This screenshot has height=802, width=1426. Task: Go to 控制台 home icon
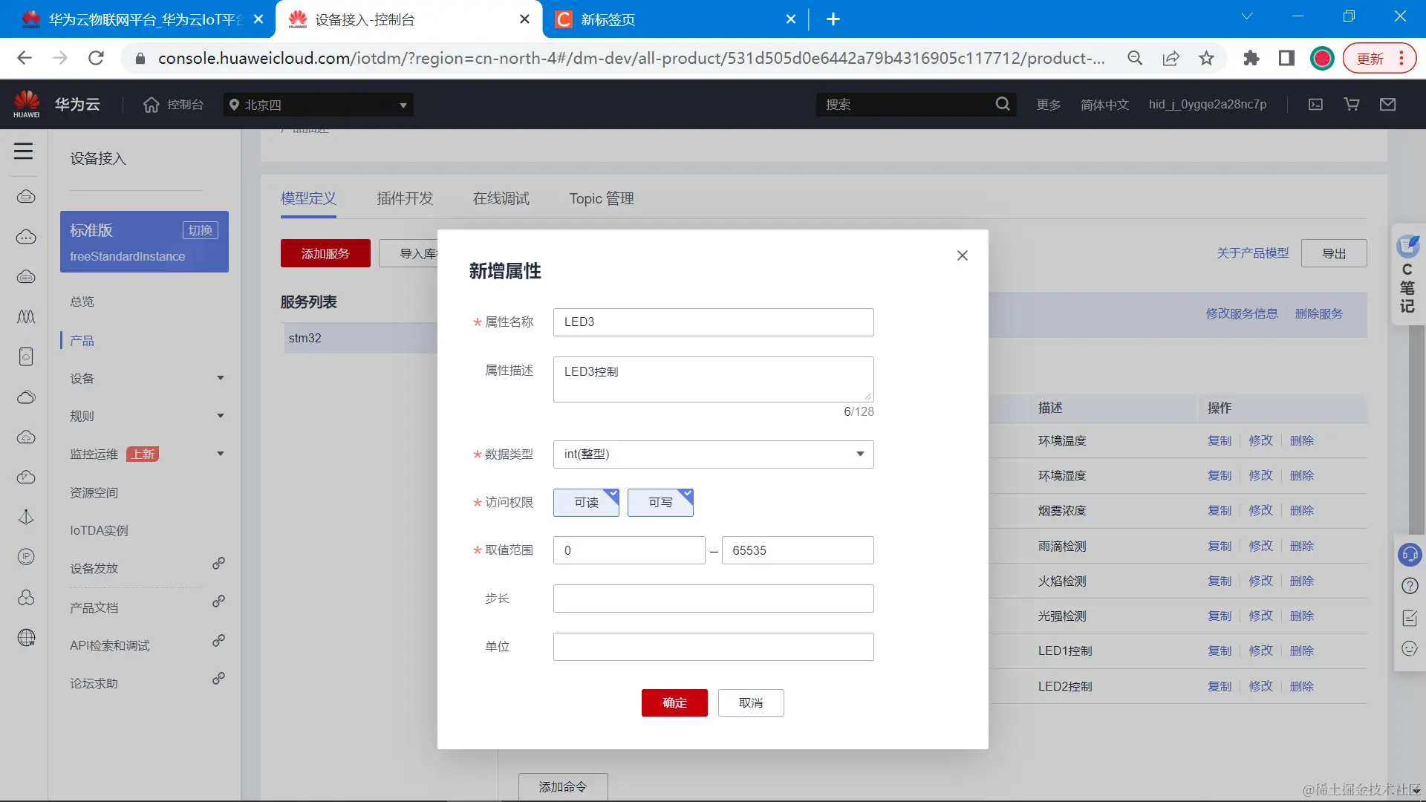pos(152,105)
